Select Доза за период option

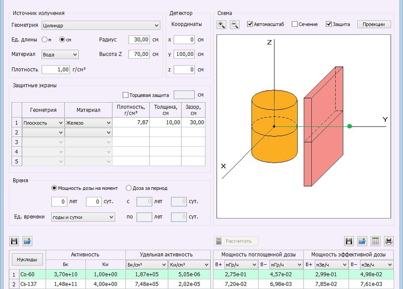click(x=129, y=188)
